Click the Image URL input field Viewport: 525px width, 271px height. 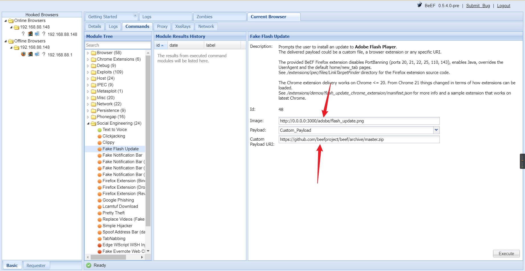(359, 121)
